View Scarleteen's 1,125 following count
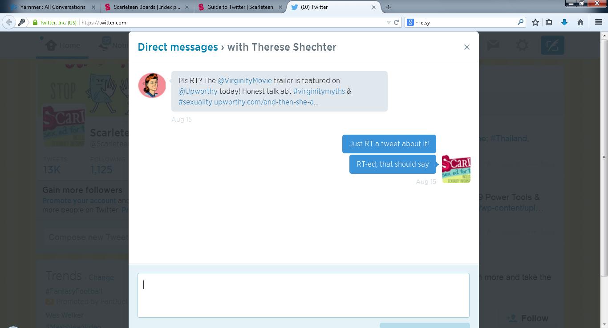608x328 pixels. tap(101, 169)
